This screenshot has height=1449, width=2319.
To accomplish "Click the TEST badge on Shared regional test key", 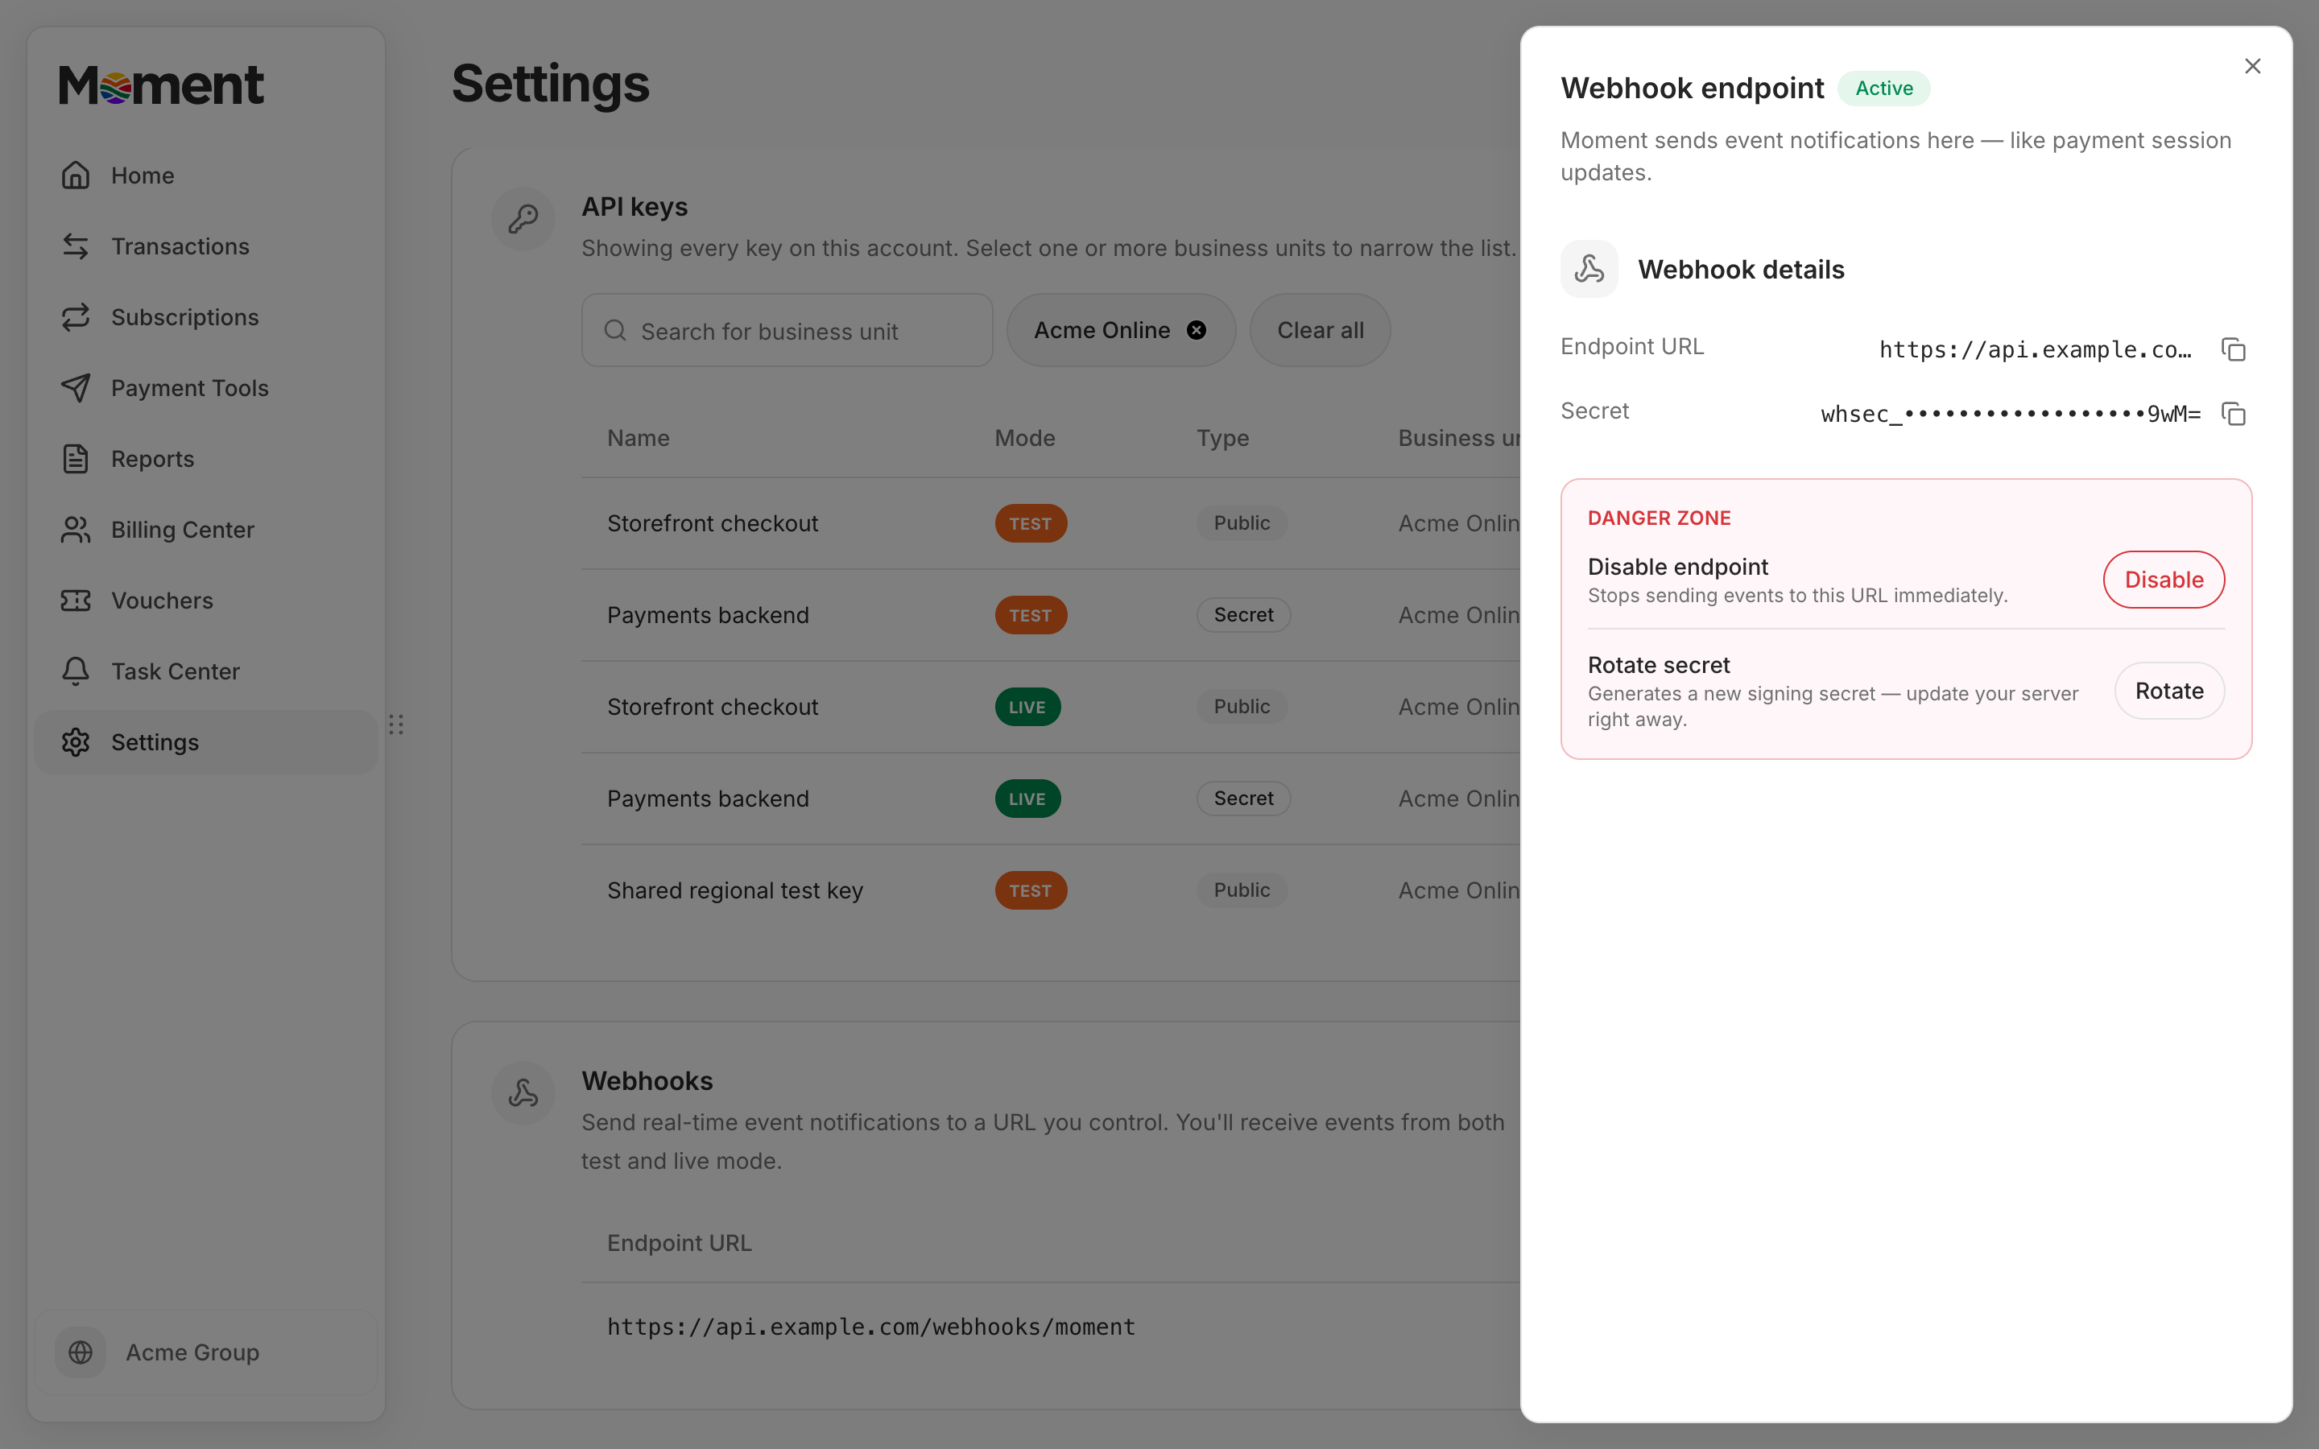I will pyautogui.click(x=1030, y=890).
